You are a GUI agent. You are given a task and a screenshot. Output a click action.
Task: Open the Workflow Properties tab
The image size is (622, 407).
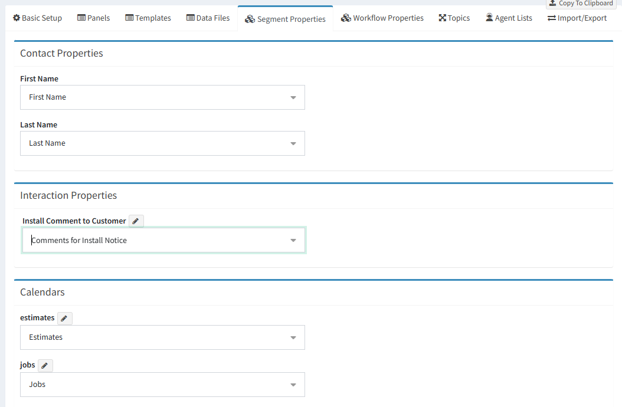[x=382, y=18]
